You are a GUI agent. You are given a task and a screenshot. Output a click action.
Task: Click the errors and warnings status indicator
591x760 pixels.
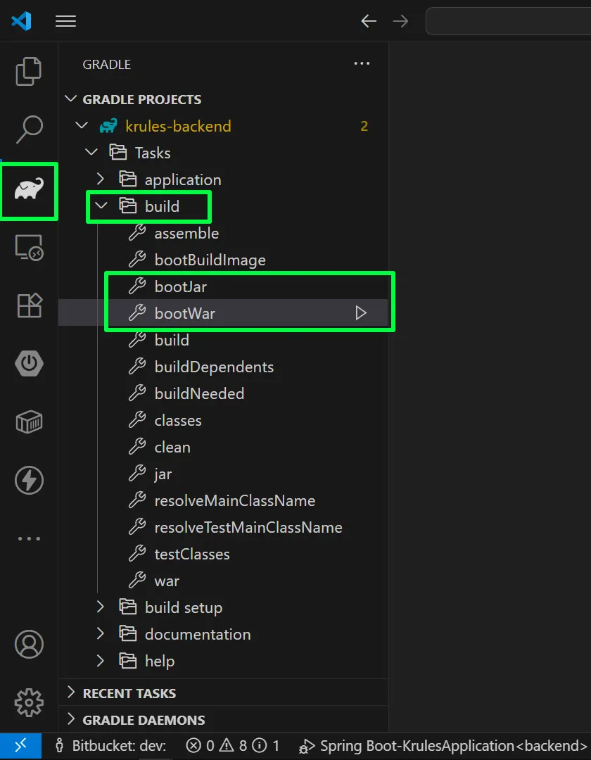(x=232, y=746)
